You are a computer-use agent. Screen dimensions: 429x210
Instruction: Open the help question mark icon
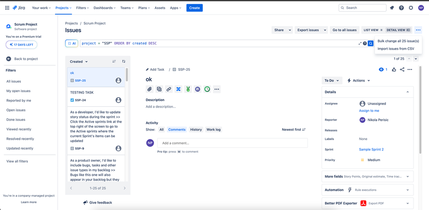pyautogui.click(x=402, y=8)
